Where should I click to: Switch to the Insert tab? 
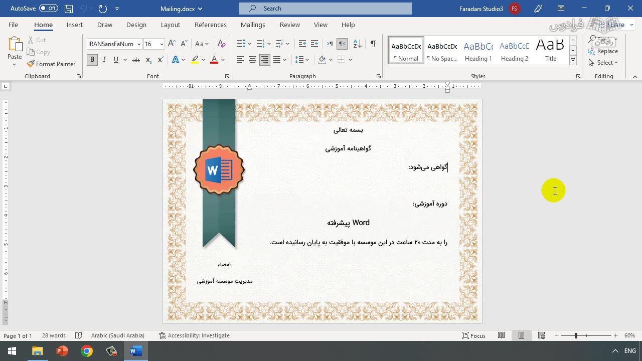tap(75, 25)
